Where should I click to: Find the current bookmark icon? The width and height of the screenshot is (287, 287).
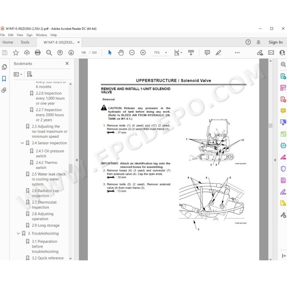(30, 74)
